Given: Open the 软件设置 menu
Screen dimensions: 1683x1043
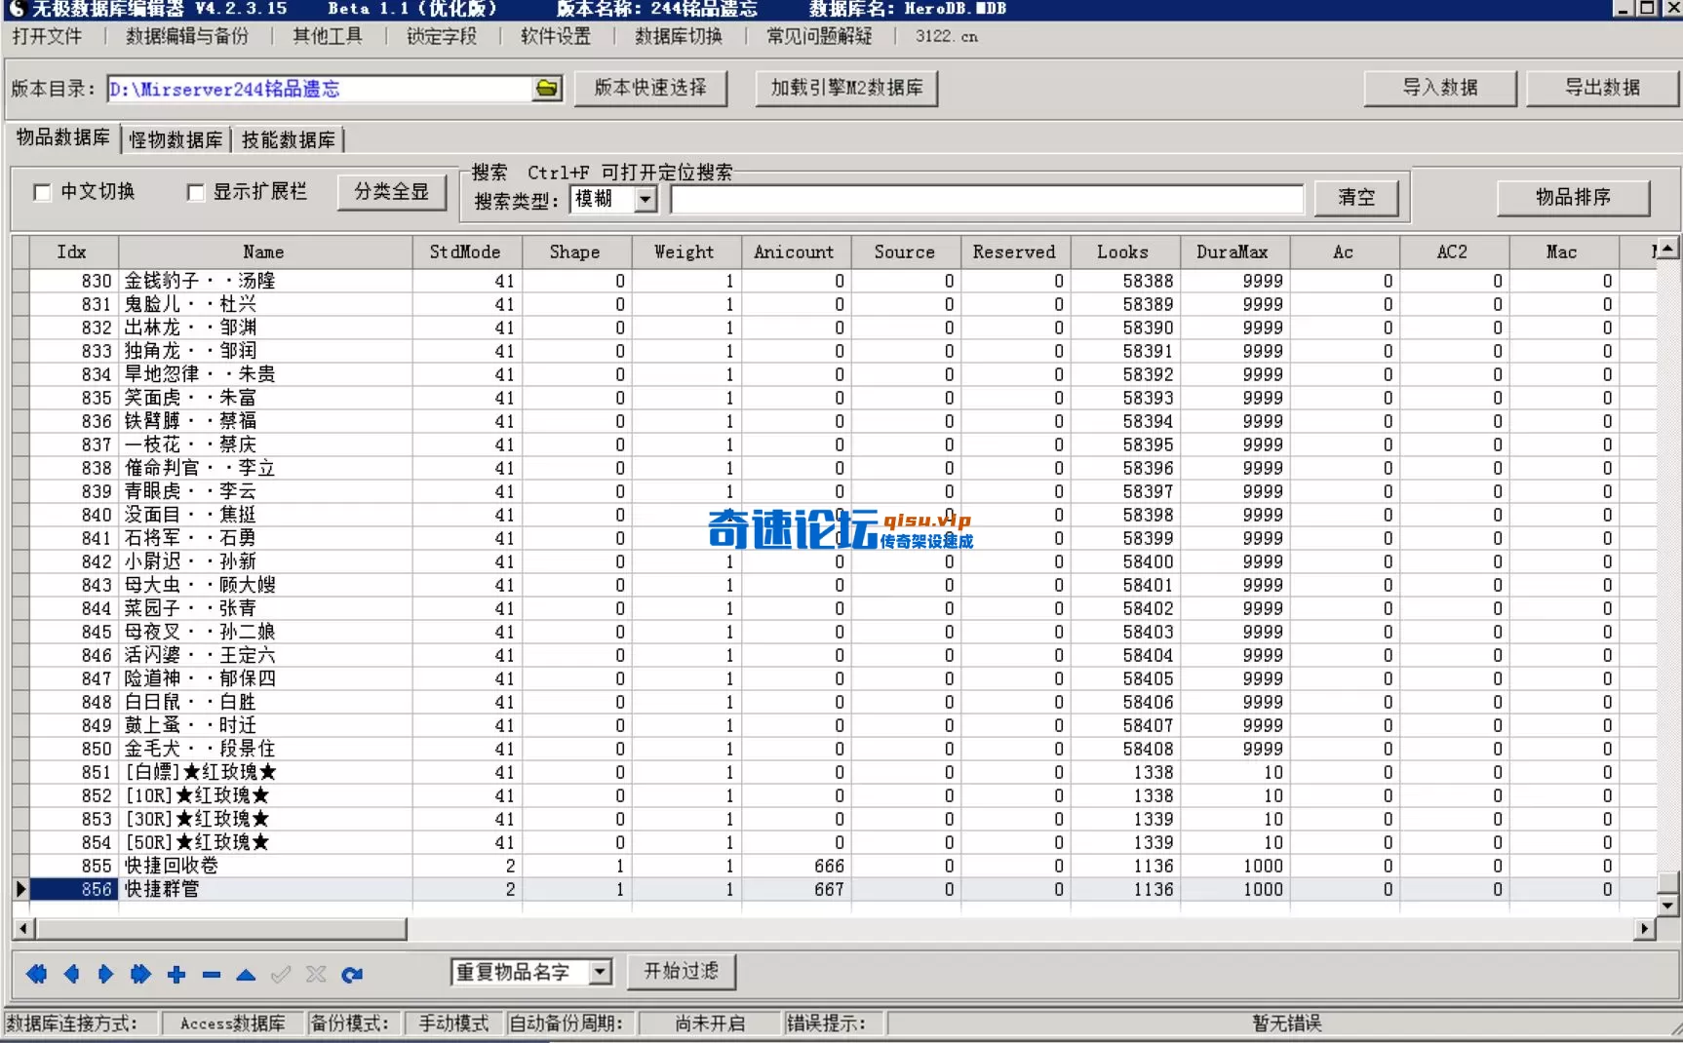Looking at the screenshot, I should [555, 36].
